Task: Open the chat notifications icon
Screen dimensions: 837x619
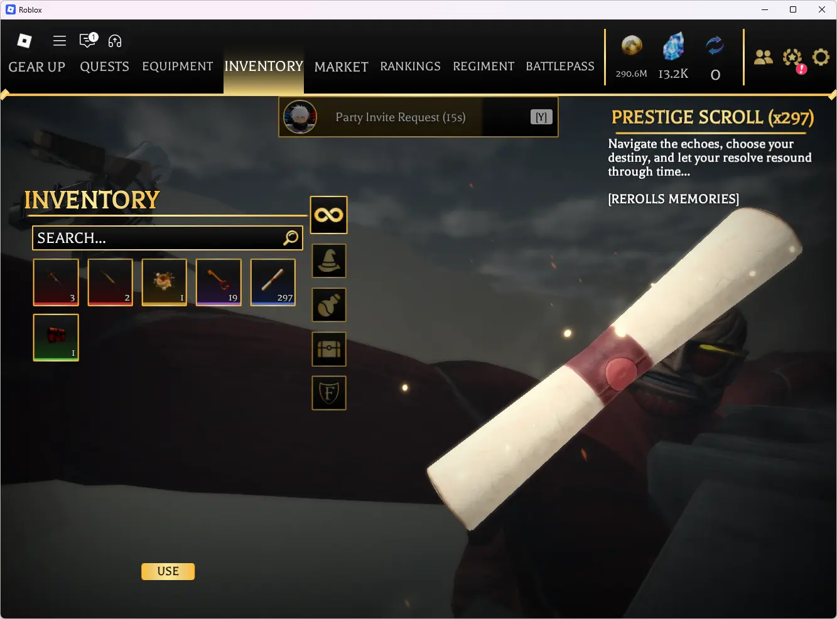Action: [x=89, y=40]
